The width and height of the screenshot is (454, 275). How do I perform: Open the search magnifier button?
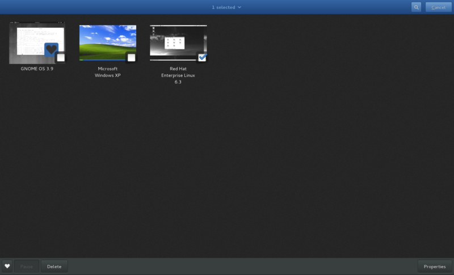pos(416,7)
